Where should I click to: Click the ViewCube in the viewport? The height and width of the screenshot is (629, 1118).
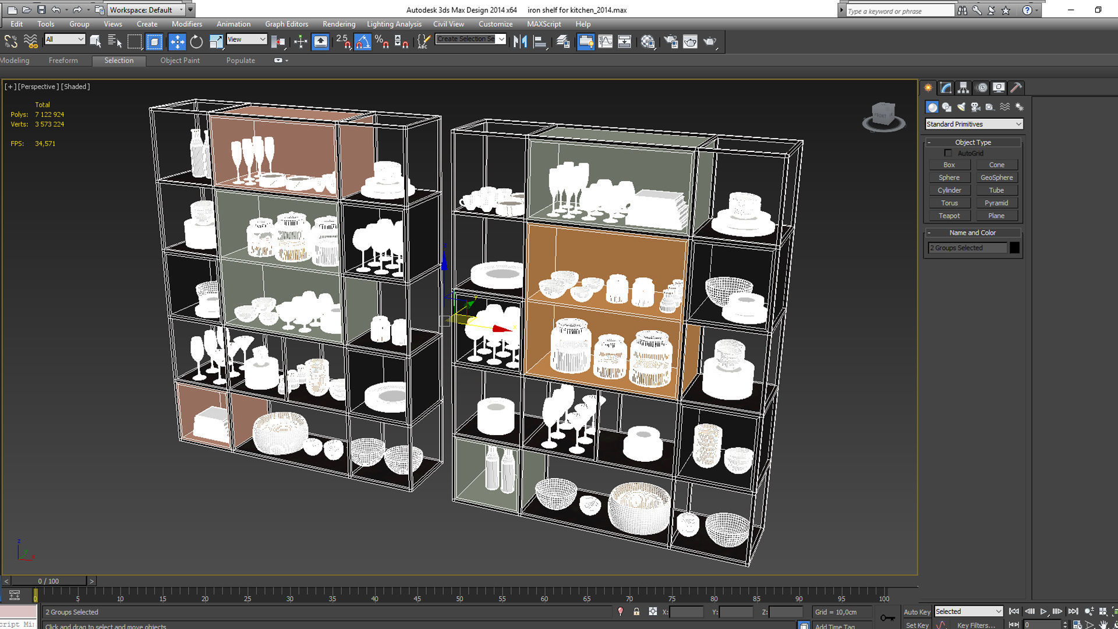[883, 116]
